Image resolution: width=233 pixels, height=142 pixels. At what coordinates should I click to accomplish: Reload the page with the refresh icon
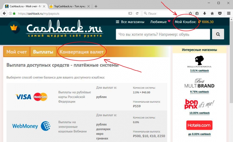[x=137, y=13]
